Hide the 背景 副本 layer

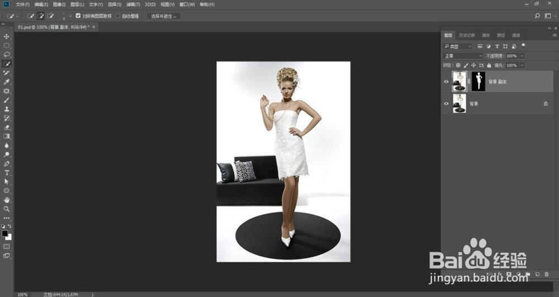pos(446,82)
